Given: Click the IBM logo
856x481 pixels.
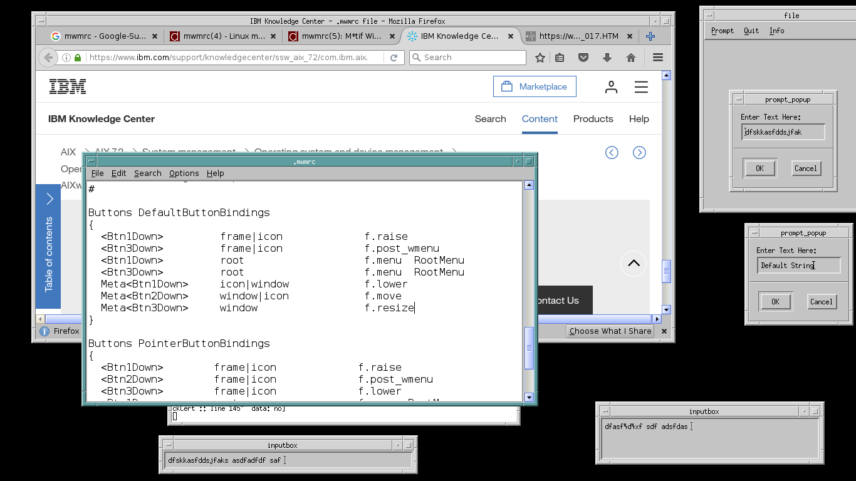Looking at the screenshot, I should point(68,86).
